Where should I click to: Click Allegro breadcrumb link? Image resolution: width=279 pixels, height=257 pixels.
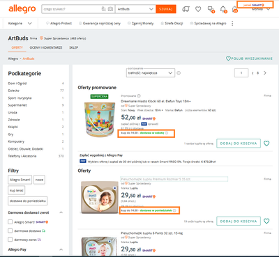click(13, 59)
